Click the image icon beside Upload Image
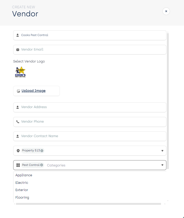This screenshot has width=184, height=218. tap(18, 91)
